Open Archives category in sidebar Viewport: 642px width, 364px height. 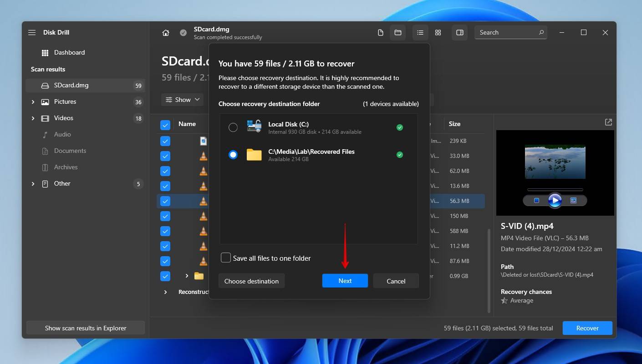[86, 167]
